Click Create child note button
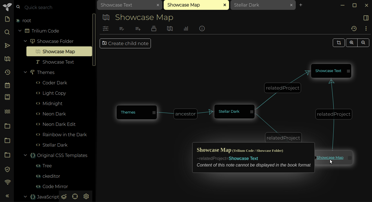372x202 pixels. [x=125, y=43]
